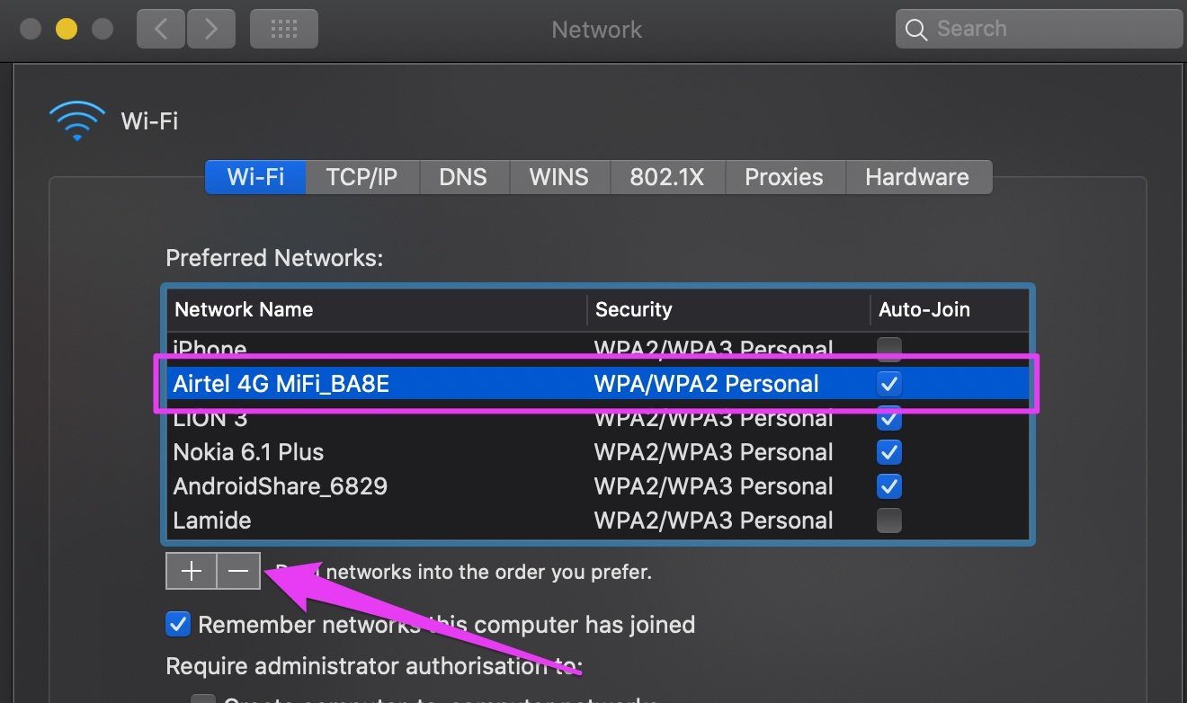Open the Hardware tab

pos(918,177)
